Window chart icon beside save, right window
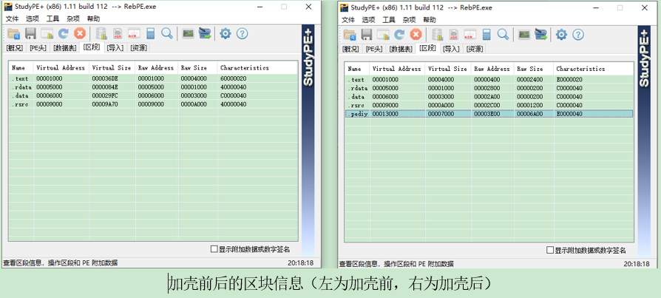 click(x=383, y=35)
